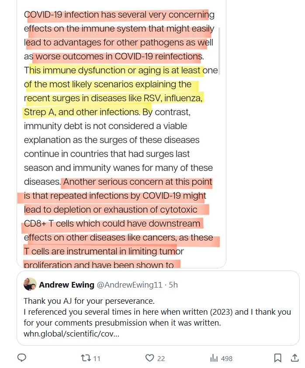Click the reply speech bubble icon
This screenshot has width=305, height=368.
(x=22, y=358)
